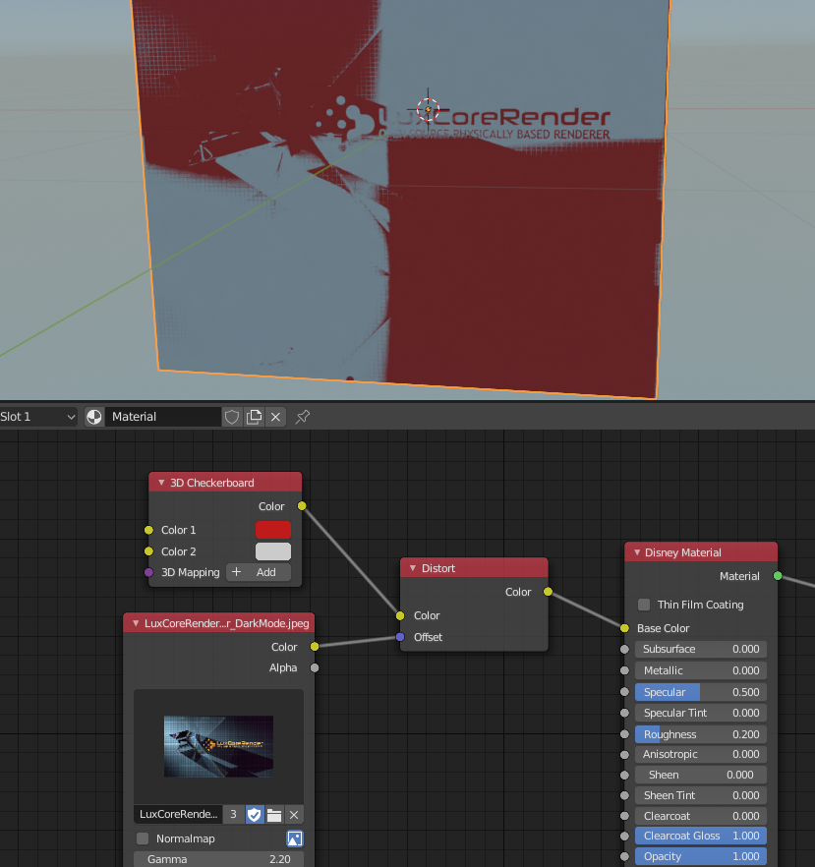The image size is (815, 867).
Task: Click the Distort Color output socket
Action: [548, 592]
